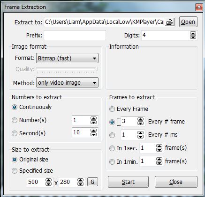Expand the Method dropdown showing only video image
The image size is (205, 197).
(x=67, y=82)
